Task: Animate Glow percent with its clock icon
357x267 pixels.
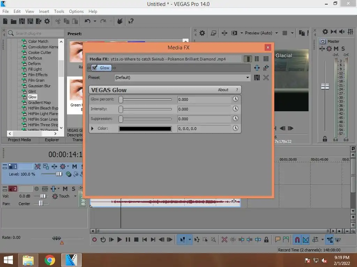Action: 235,99
